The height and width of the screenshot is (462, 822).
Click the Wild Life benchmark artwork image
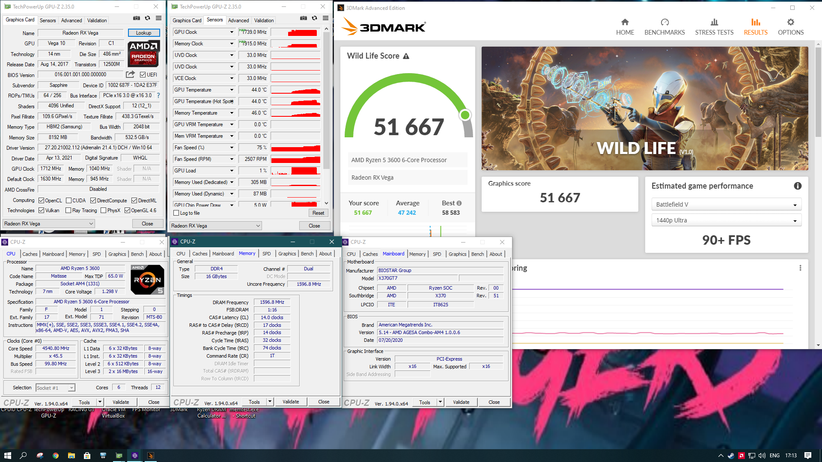click(645, 108)
